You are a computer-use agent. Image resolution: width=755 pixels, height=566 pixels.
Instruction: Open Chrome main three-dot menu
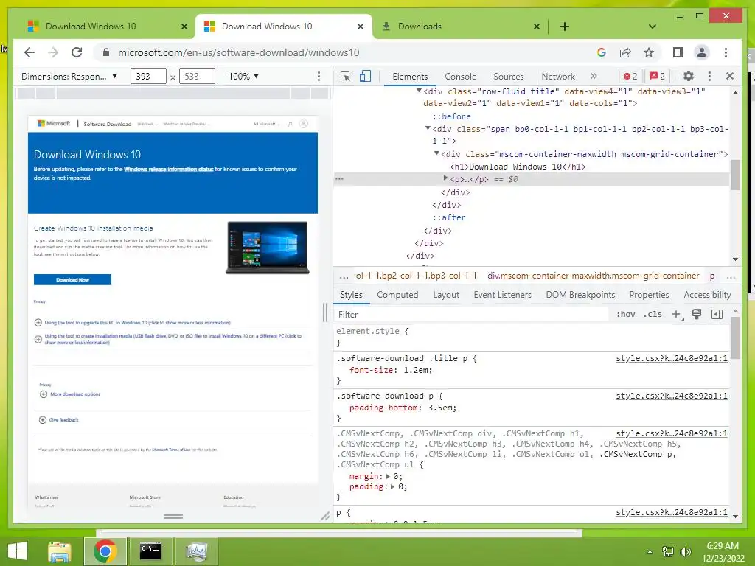pyautogui.click(x=726, y=52)
